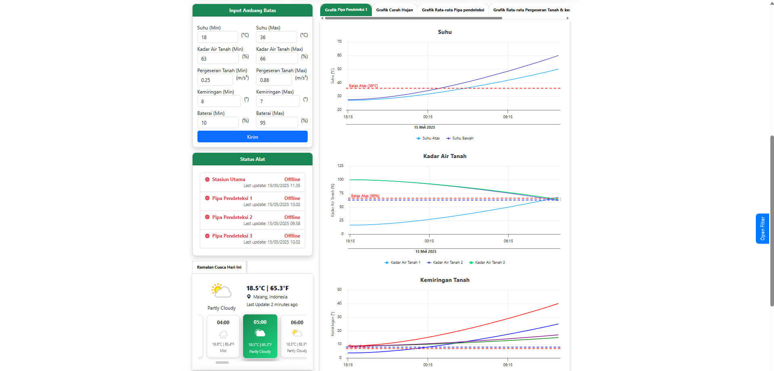Open the Grafik Curah Hujan tab
Viewport: 774px width, 371px height.
[x=394, y=10]
